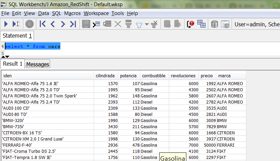This screenshot has height=161, width=280.
Task: Click Execute current statement icon
Action: pyautogui.click(x=16, y=24)
